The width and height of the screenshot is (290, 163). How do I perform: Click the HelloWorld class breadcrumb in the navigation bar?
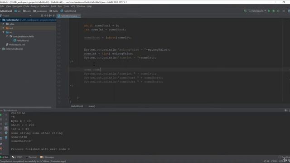point(68,11)
